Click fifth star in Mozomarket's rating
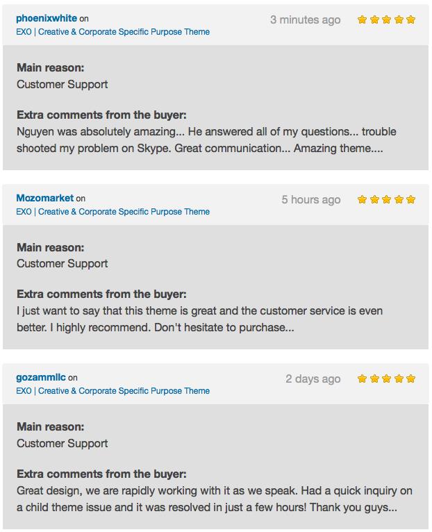This screenshot has width=432, height=532. coord(410,199)
